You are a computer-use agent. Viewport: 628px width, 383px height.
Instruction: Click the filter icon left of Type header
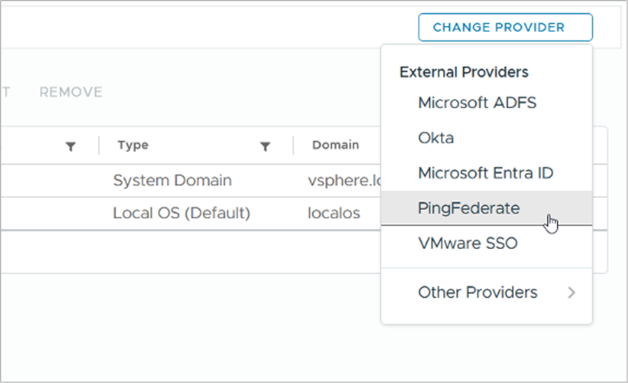click(x=70, y=147)
